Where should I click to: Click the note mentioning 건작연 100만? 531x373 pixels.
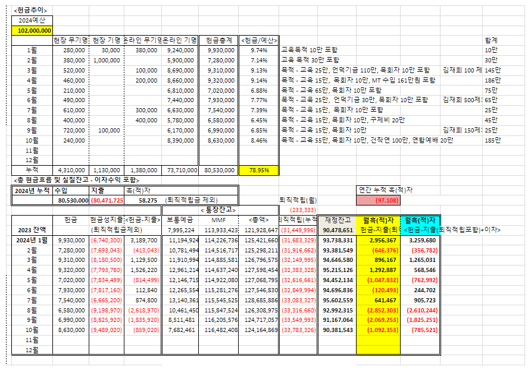tap(367, 140)
